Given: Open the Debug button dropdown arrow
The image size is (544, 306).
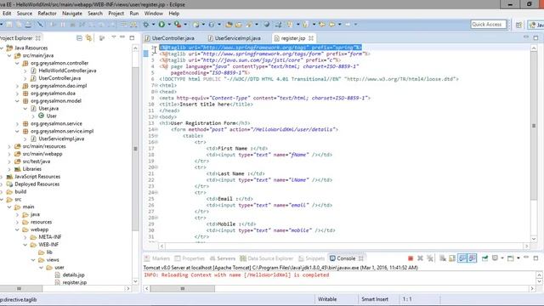Looking at the screenshot, I should click(x=153, y=25).
